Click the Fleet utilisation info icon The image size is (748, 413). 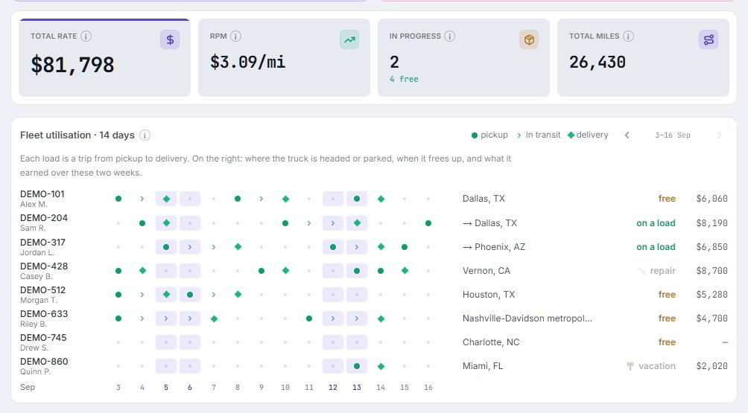click(x=145, y=135)
